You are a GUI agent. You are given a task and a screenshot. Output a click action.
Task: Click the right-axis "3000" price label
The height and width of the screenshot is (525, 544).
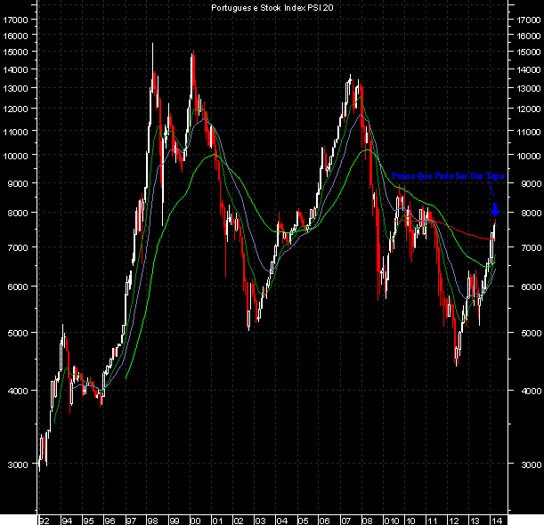532,464
